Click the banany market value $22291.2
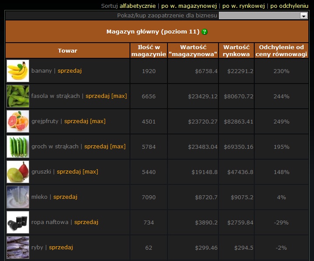 click(x=240, y=71)
